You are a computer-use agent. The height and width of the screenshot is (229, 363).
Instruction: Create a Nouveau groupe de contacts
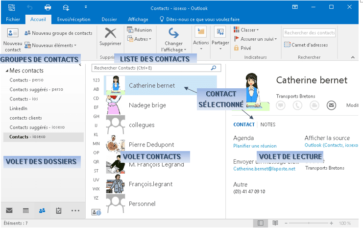tap(58, 33)
